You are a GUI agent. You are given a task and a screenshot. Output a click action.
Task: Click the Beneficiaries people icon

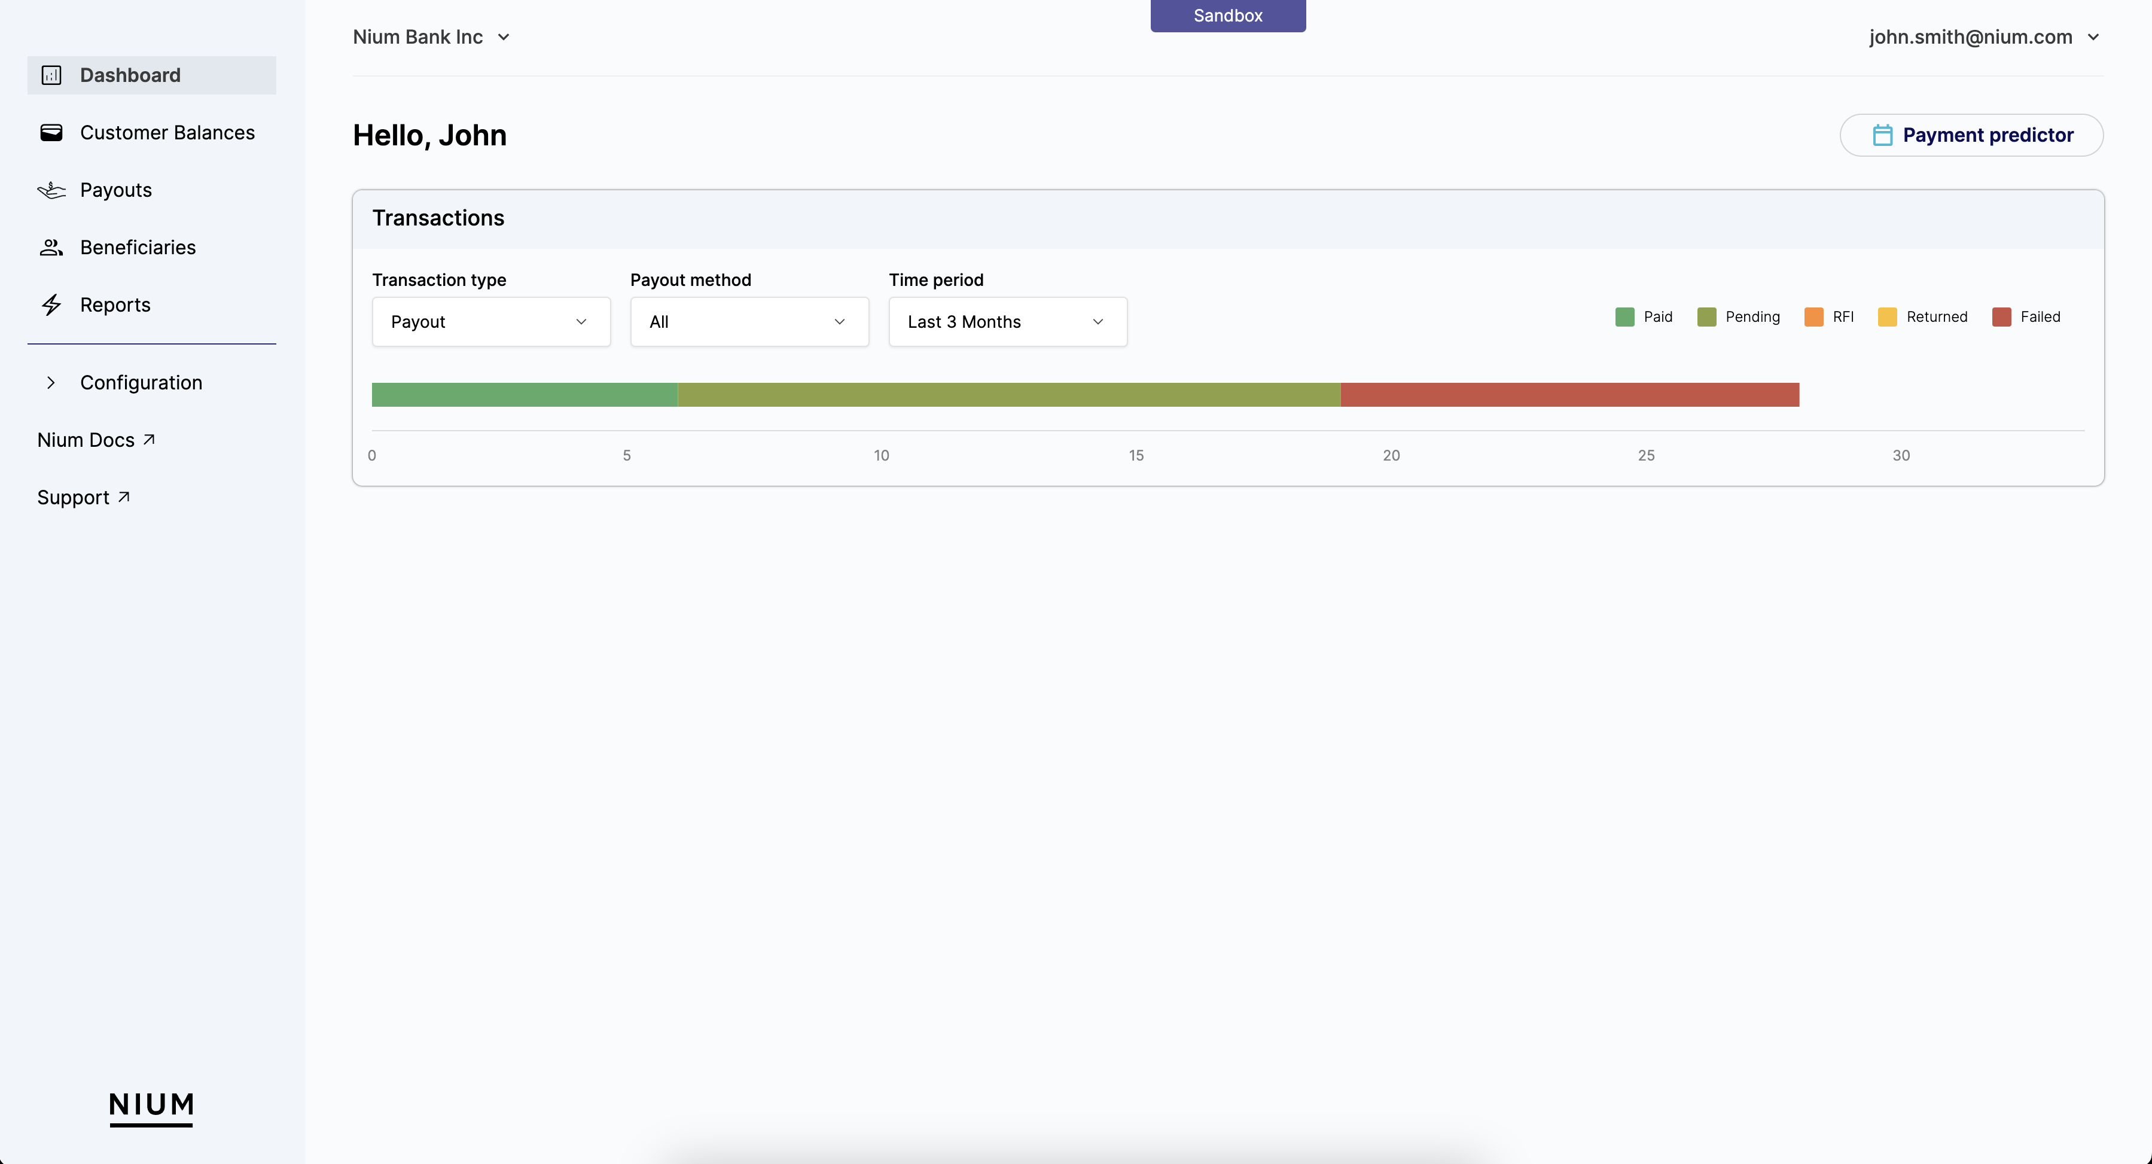[51, 248]
